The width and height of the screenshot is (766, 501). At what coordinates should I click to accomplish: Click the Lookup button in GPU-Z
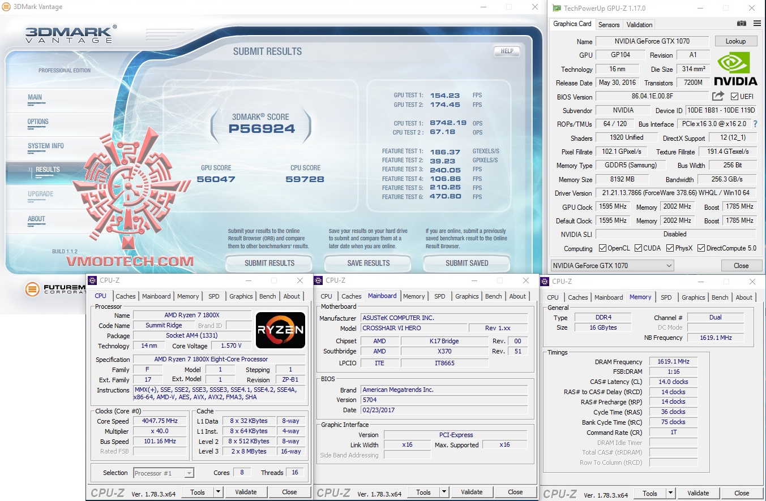tap(735, 41)
